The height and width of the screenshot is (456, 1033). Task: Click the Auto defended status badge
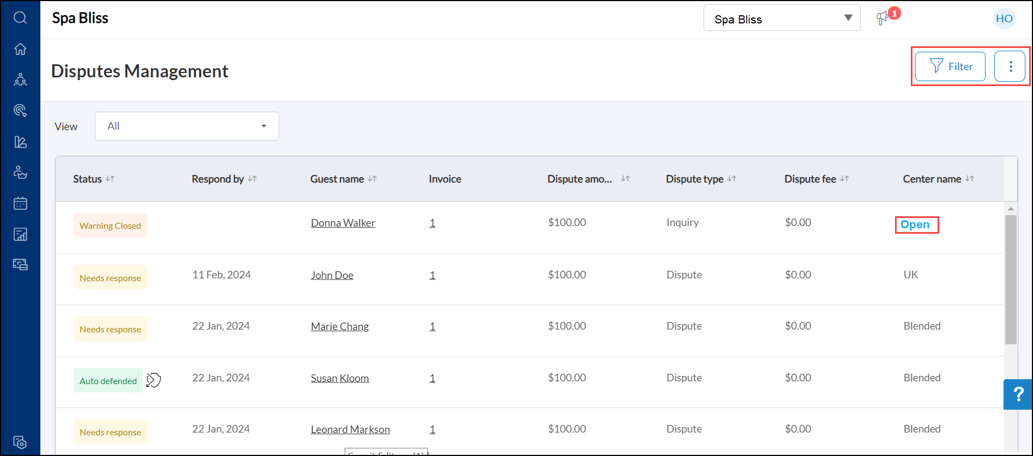(108, 380)
